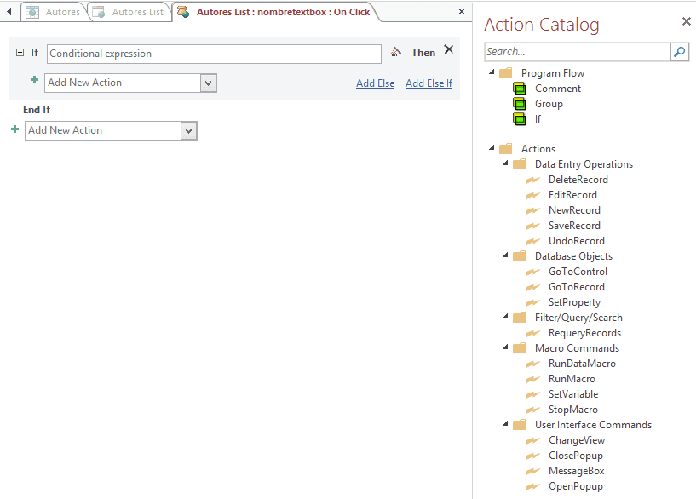Collapse the Program Flow folder

pyautogui.click(x=492, y=72)
